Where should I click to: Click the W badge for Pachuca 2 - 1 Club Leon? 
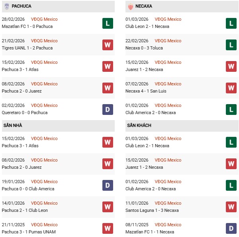click(108, 207)
